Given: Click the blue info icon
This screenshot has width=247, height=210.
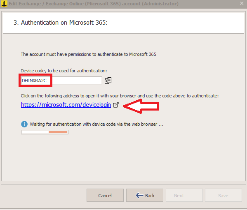Looking at the screenshot, I should [x=24, y=124].
